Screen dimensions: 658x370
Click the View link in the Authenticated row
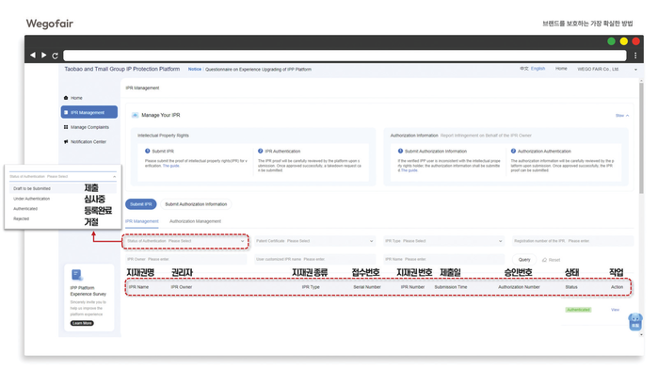tap(615, 310)
